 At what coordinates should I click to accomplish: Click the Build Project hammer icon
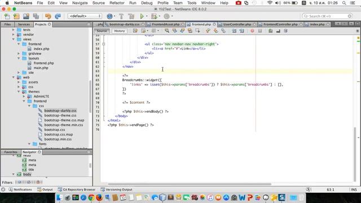click(x=121, y=16)
